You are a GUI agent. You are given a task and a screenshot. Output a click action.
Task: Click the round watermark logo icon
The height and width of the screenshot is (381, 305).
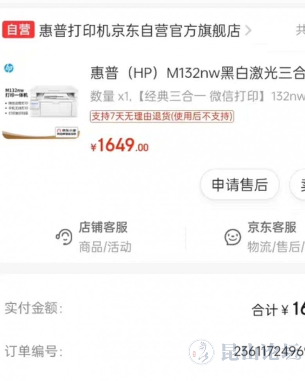click(x=201, y=352)
